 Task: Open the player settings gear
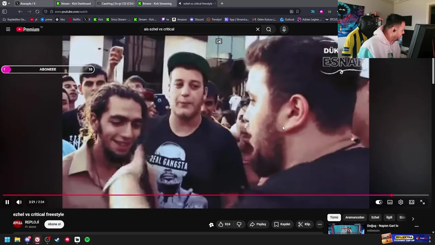401,202
